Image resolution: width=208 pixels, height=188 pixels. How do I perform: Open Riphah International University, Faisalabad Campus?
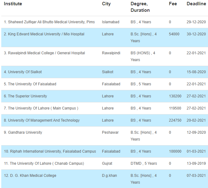[50, 151]
